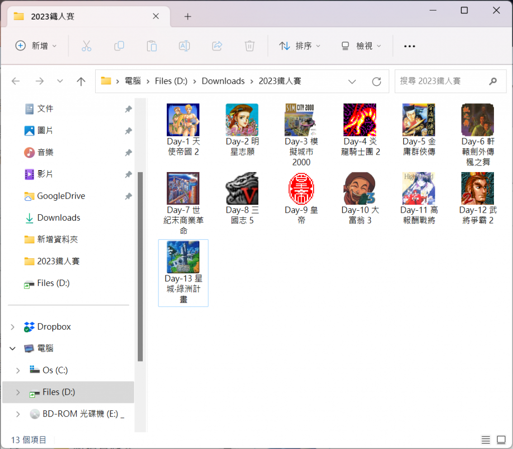
Task: Click the Rename icon in toolbar
Action: tap(184, 46)
